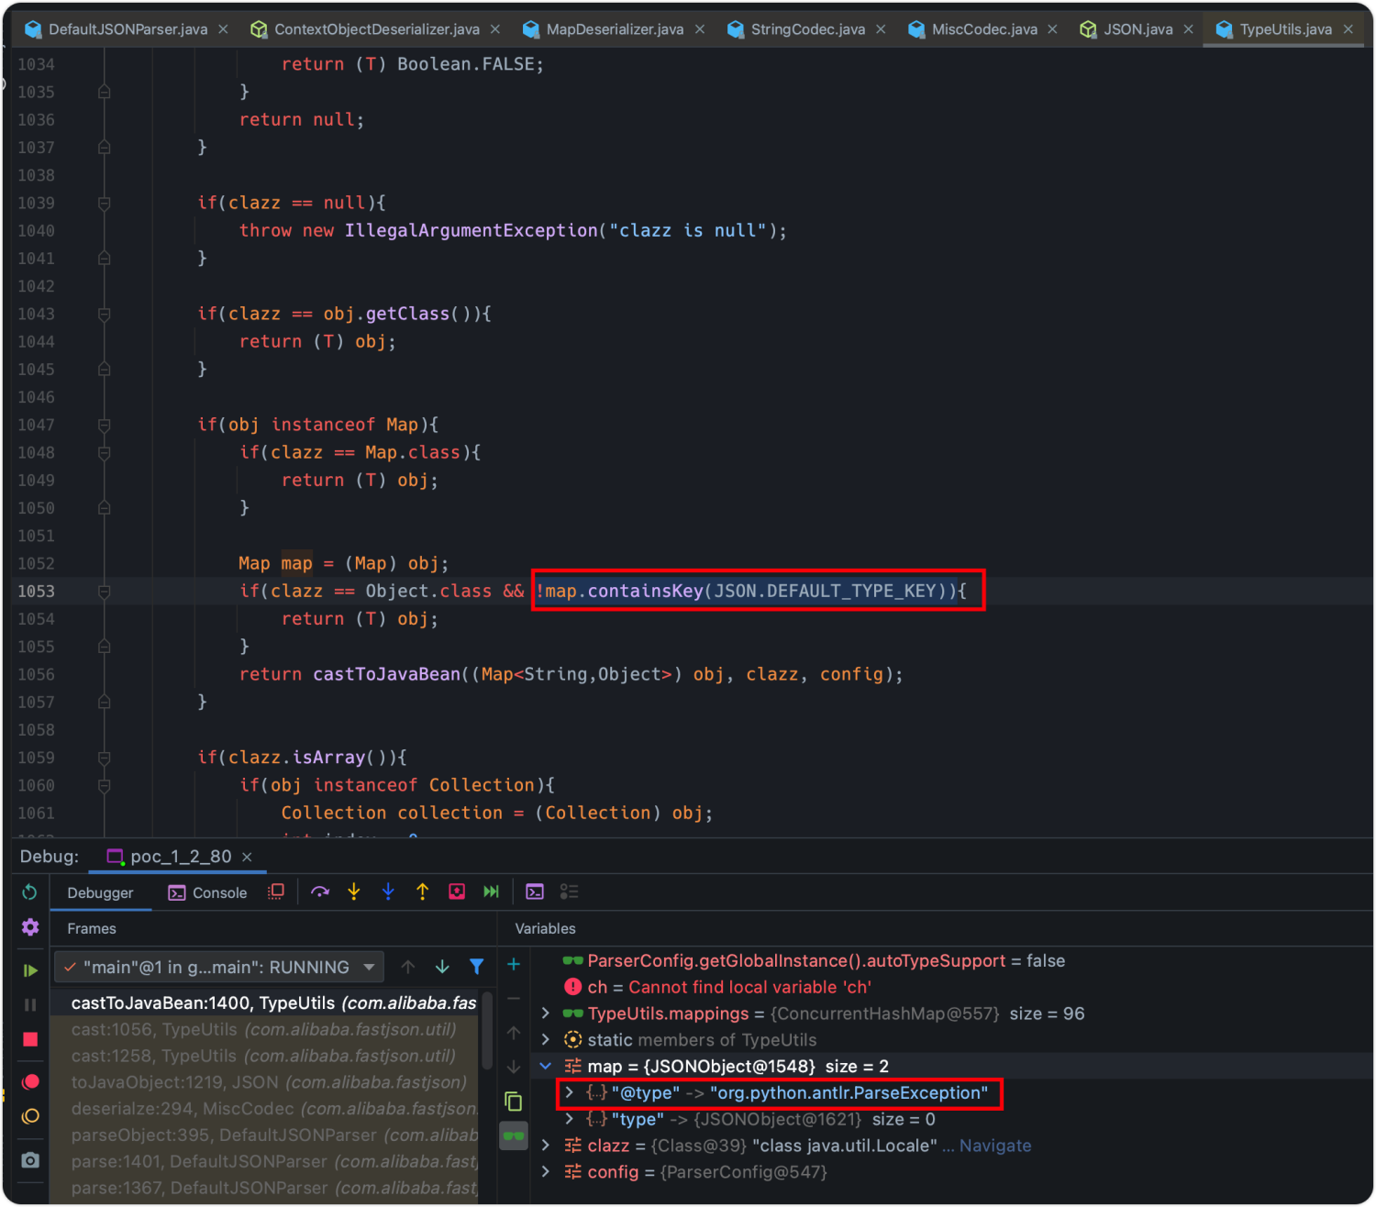The width and height of the screenshot is (1376, 1207).
Task: Duplicate the selected watch
Action: pyautogui.click(x=514, y=1102)
